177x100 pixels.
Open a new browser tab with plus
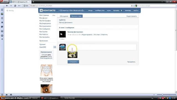33,2
